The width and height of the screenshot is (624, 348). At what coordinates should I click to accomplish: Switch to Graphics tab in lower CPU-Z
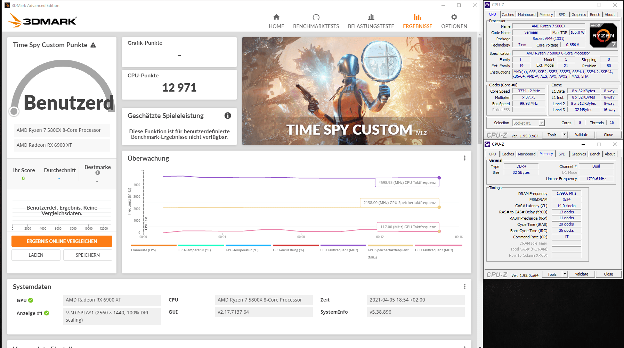(579, 154)
